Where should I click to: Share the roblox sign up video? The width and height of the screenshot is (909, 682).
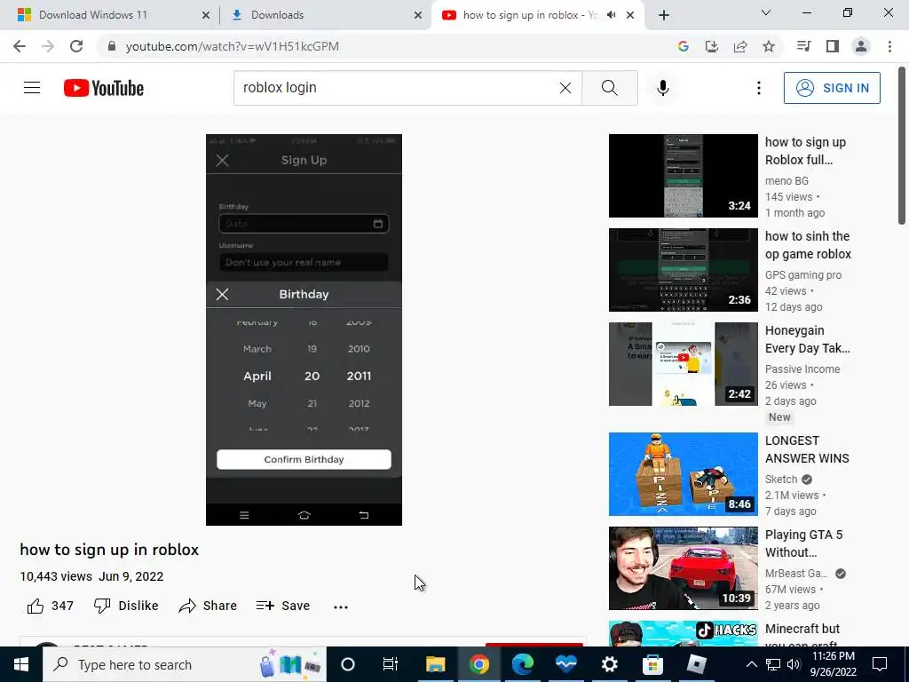click(x=208, y=606)
